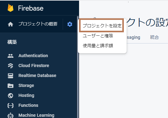Image resolution: width=168 pixels, height=118 pixels.
Task: Click the Hosting globe icon
Action: [10, 96]
